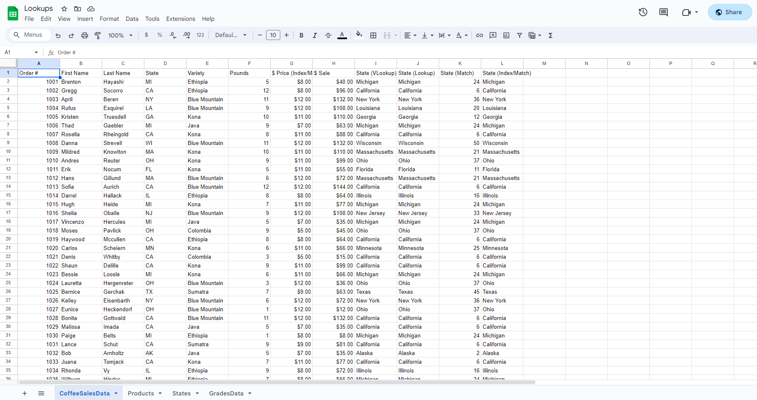The height and width of the screenshot is (400, 757).
Task: Open the comments panel icon
Action: [664, 12]
